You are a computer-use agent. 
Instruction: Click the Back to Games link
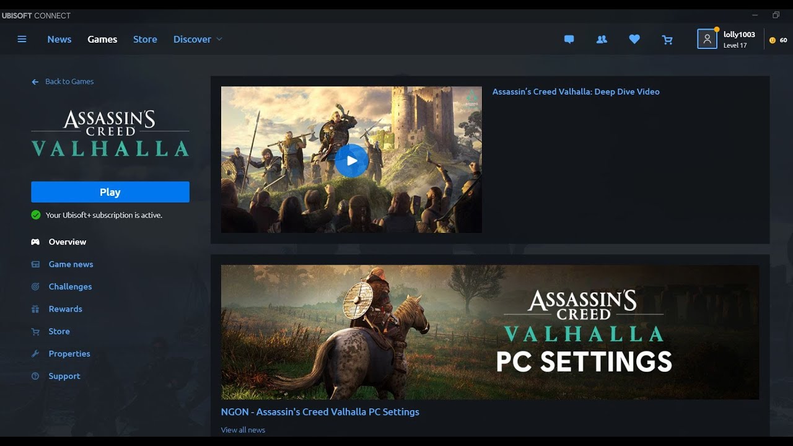click(x=69, y=81)
